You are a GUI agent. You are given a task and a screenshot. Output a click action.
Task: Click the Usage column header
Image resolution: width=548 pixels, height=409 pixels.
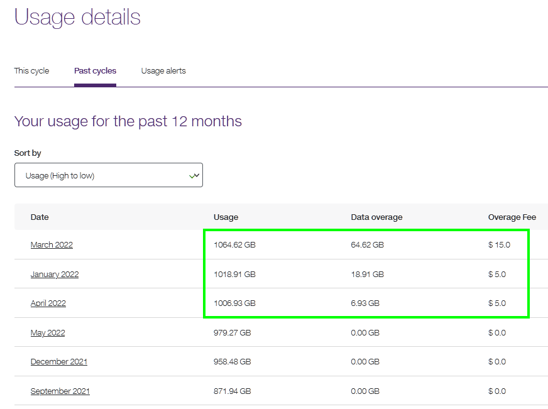[x=226, y=217]
